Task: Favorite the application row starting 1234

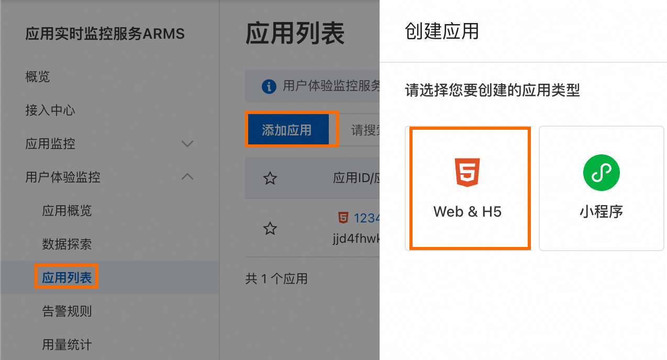Action: coord(270,228)
